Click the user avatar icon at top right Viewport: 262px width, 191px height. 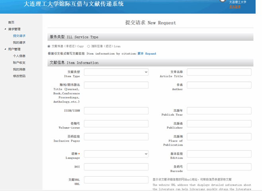pyautogui.click(x=222, y=1)
